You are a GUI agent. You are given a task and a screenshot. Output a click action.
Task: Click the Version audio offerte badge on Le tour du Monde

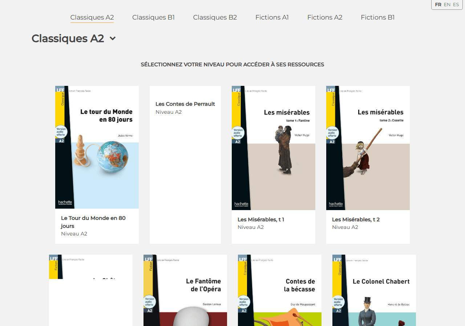pos(61,132)
